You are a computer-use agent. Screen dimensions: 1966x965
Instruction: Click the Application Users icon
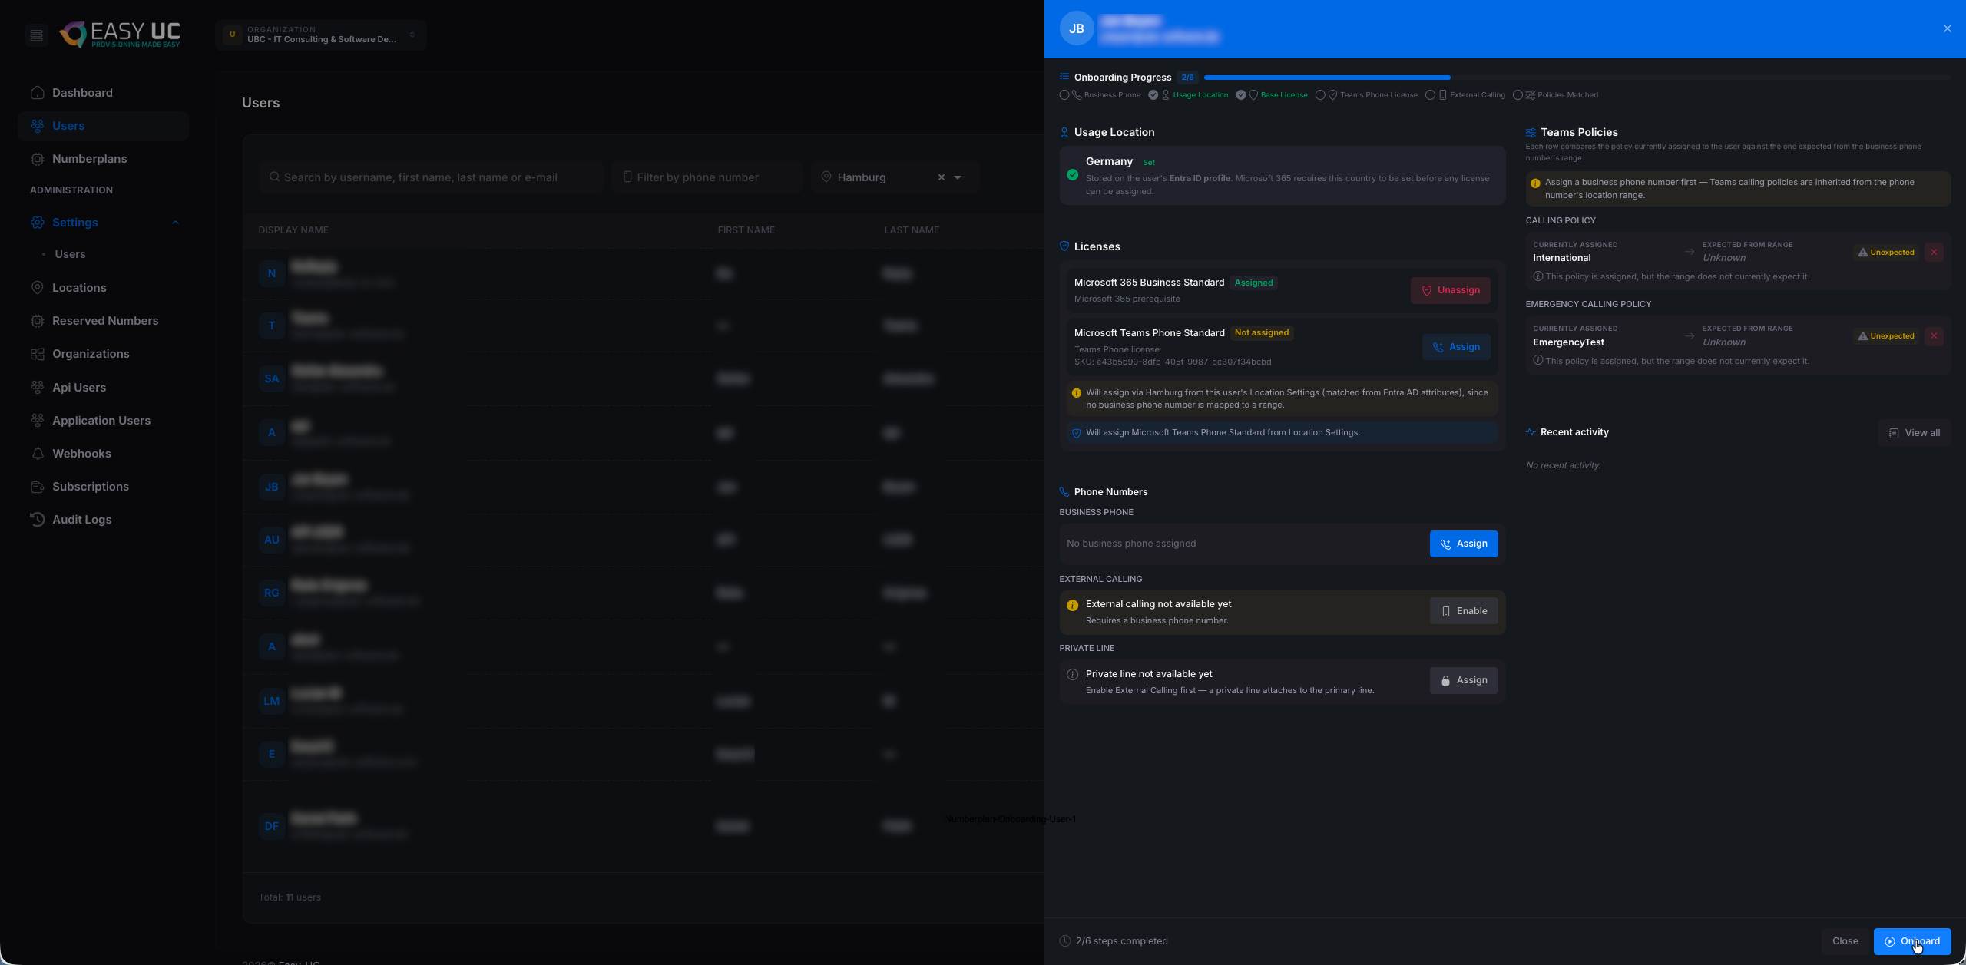tap(37, 421)
